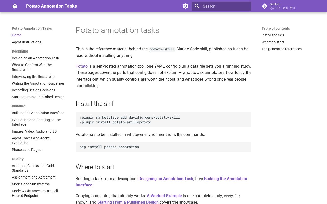Viewport: 327px width, 204px height.
Task: Click the Potato annotation tasks main heading
Action: 118,30
